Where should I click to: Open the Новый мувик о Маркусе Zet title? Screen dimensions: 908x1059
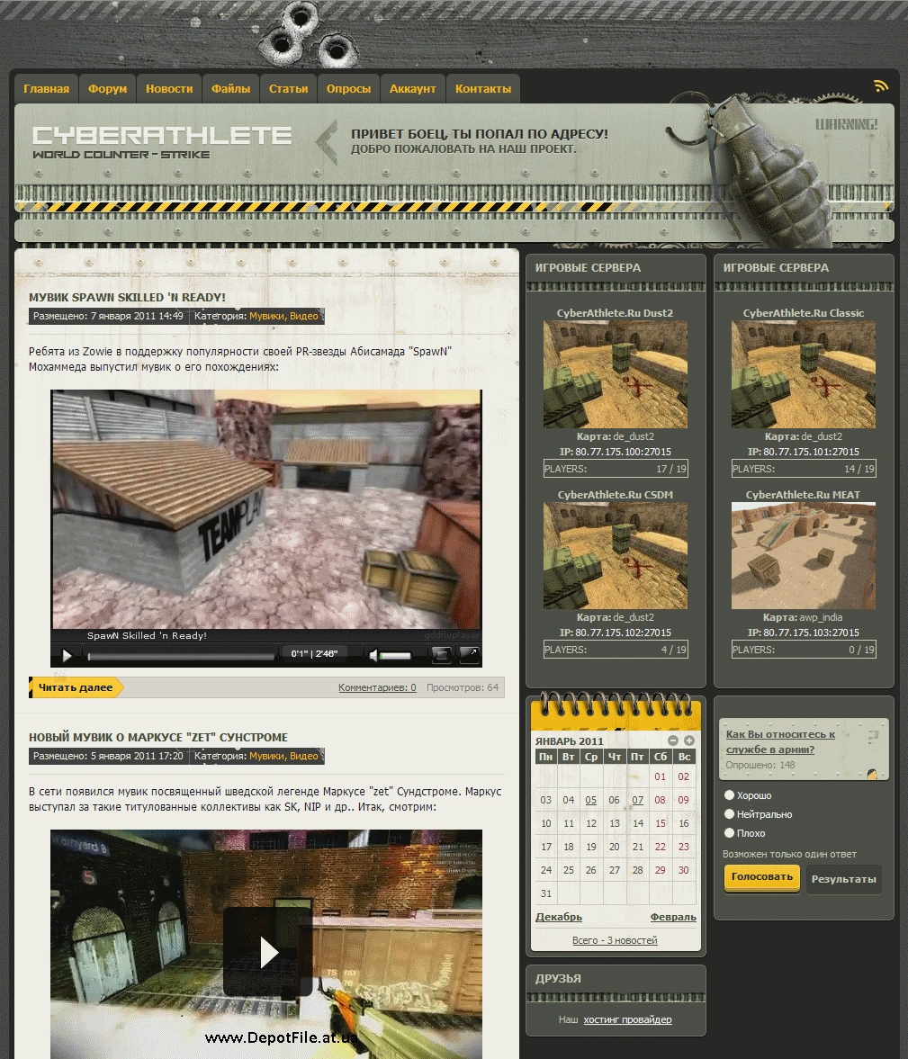pos(158,738)
